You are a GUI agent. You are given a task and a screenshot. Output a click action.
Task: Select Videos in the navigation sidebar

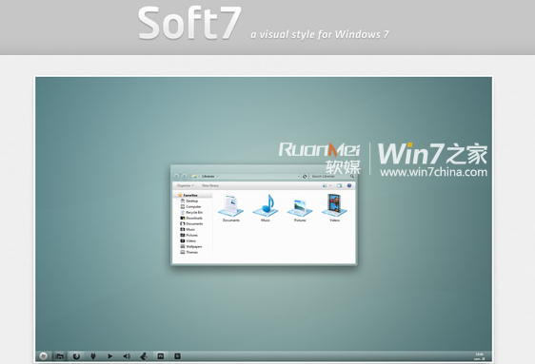188,240
